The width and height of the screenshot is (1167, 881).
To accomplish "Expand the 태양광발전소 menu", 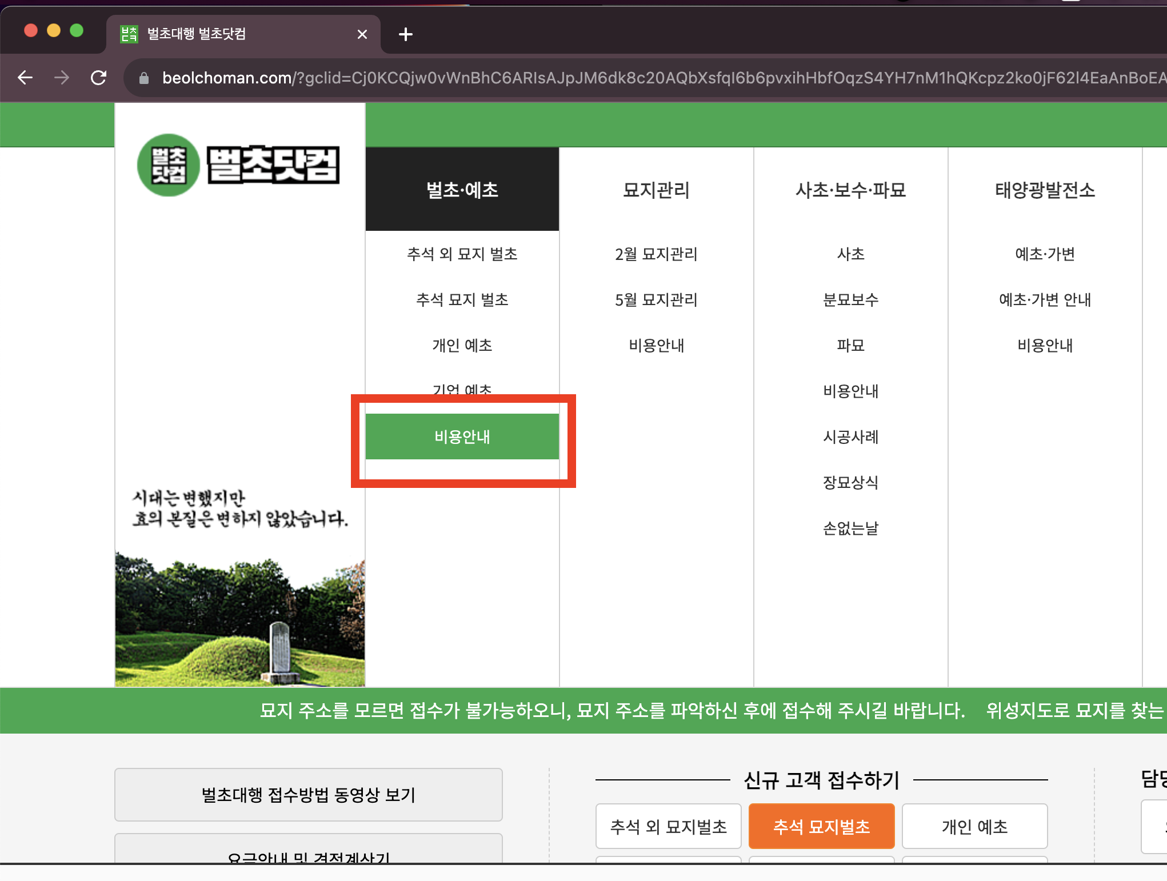I will pos(1045,190).
